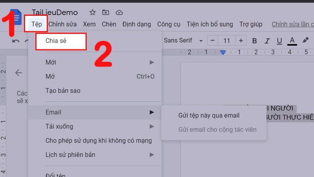The width and height of the screenshot is (314, 177).
Task: Click the back arrow in outline panel
Action: 18,73
